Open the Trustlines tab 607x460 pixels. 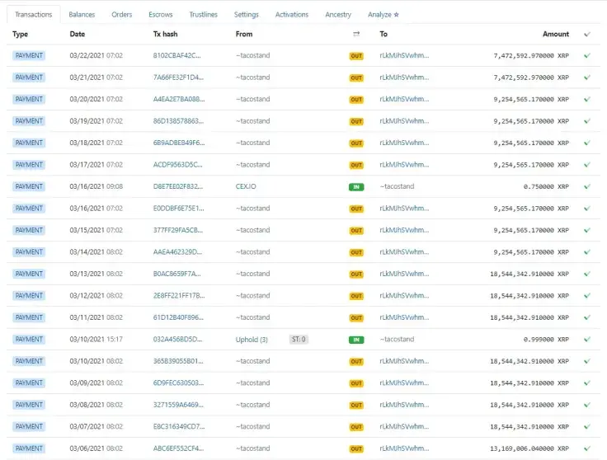click(203, 15)
